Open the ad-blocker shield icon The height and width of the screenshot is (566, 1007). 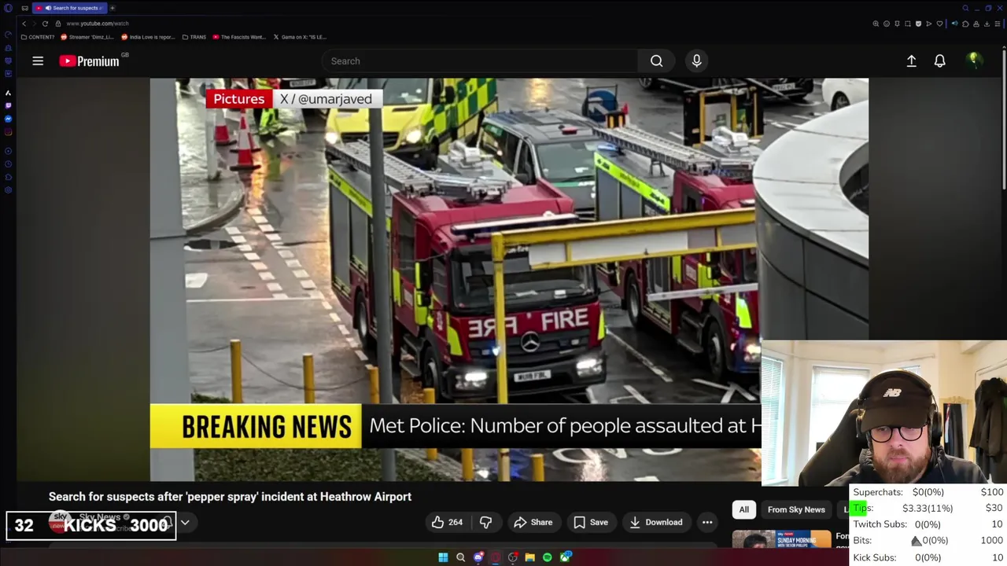[918, 24]
